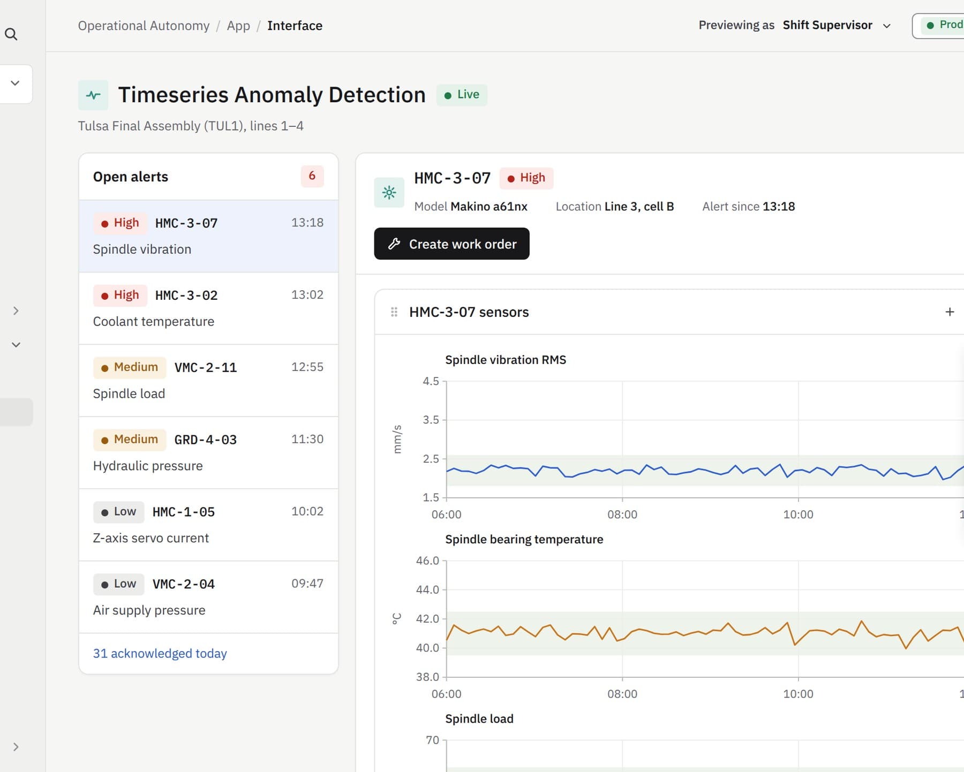Image resolution: width=964 pixels, height=772 pixels.
Task: Add a sensor with the plus icon
Action: (x=950, y=312)
